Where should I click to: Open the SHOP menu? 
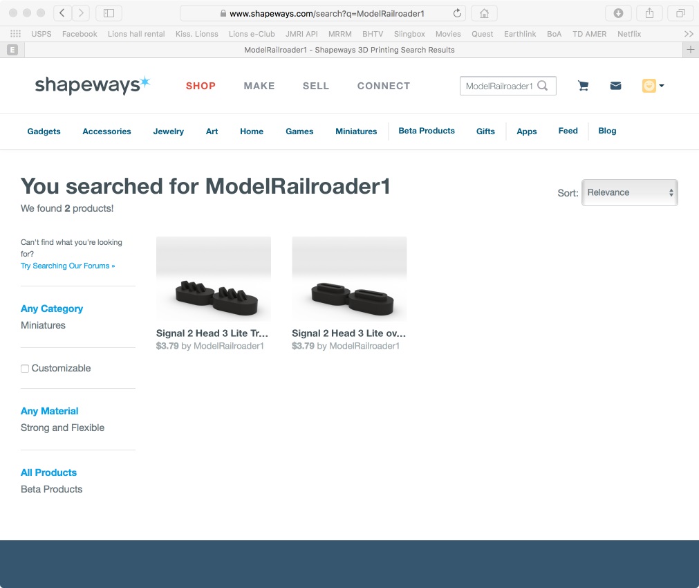201,86
